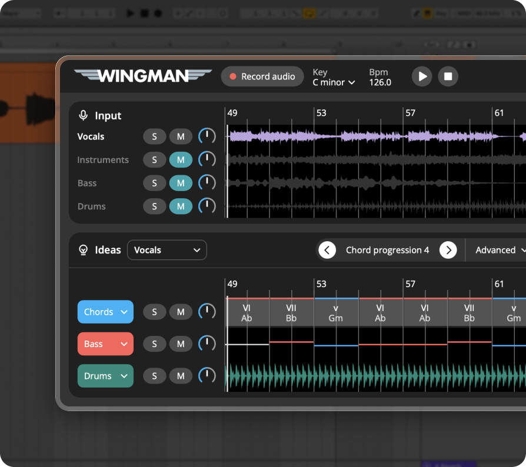Mute the Bass idea track

coord(181,344)
